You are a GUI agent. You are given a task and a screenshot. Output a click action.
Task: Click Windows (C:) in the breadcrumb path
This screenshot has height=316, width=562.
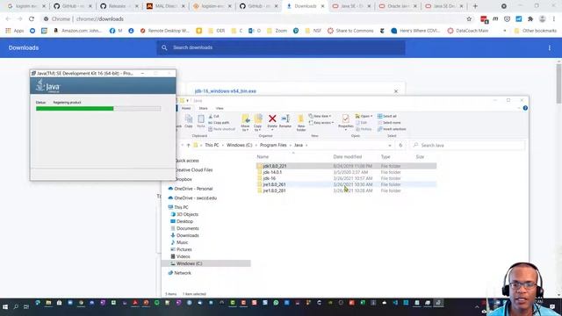pos(239,145)
